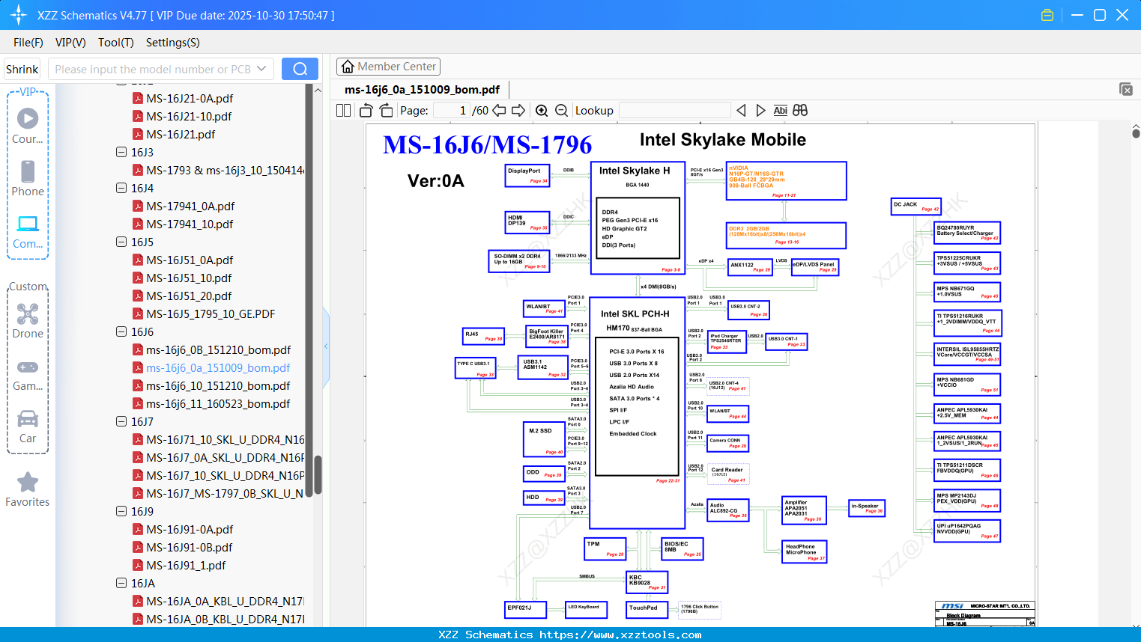The image size is (1141, 642).
Task: Collapse the 16J6 folder
Action: coord(121,331)
